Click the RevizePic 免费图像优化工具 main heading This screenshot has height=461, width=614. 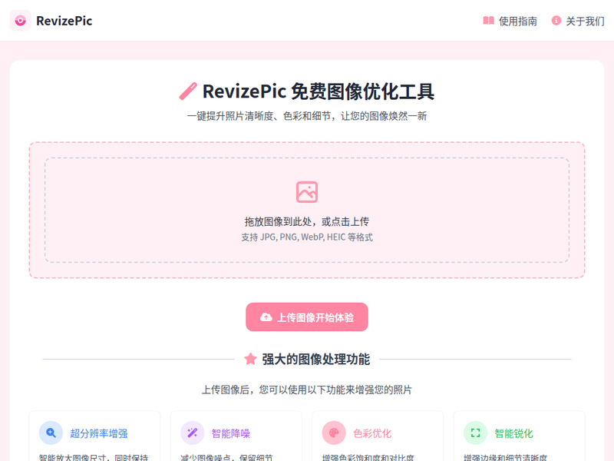319,91
